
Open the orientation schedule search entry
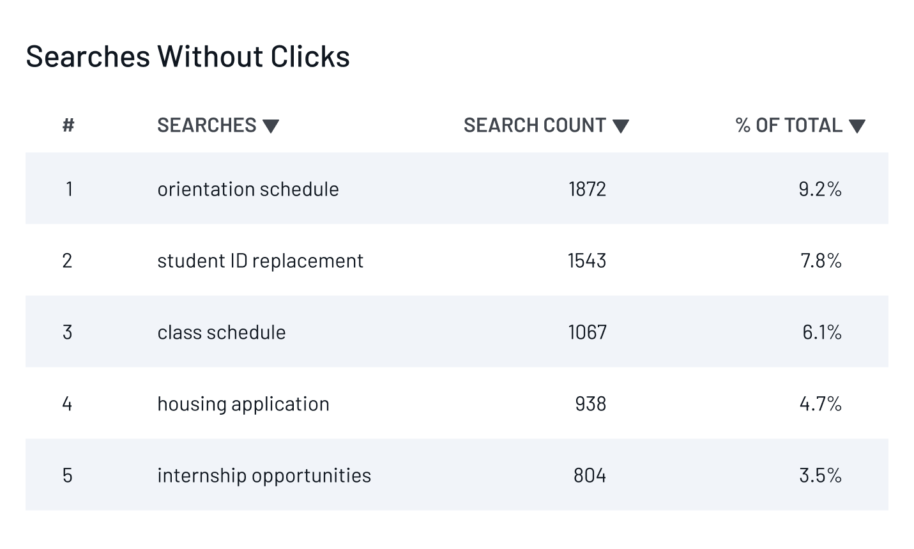pyautogui.click(x=248, y=189)
